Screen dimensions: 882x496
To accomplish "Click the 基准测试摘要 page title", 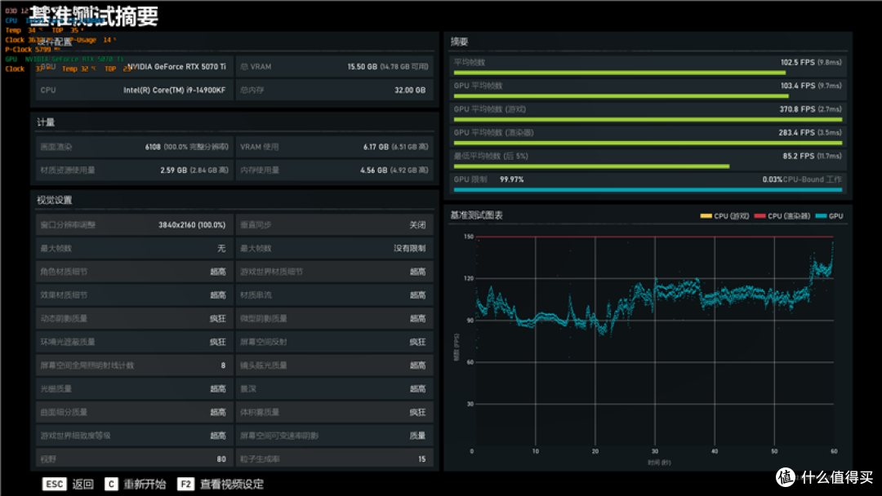I will [95, 16].
